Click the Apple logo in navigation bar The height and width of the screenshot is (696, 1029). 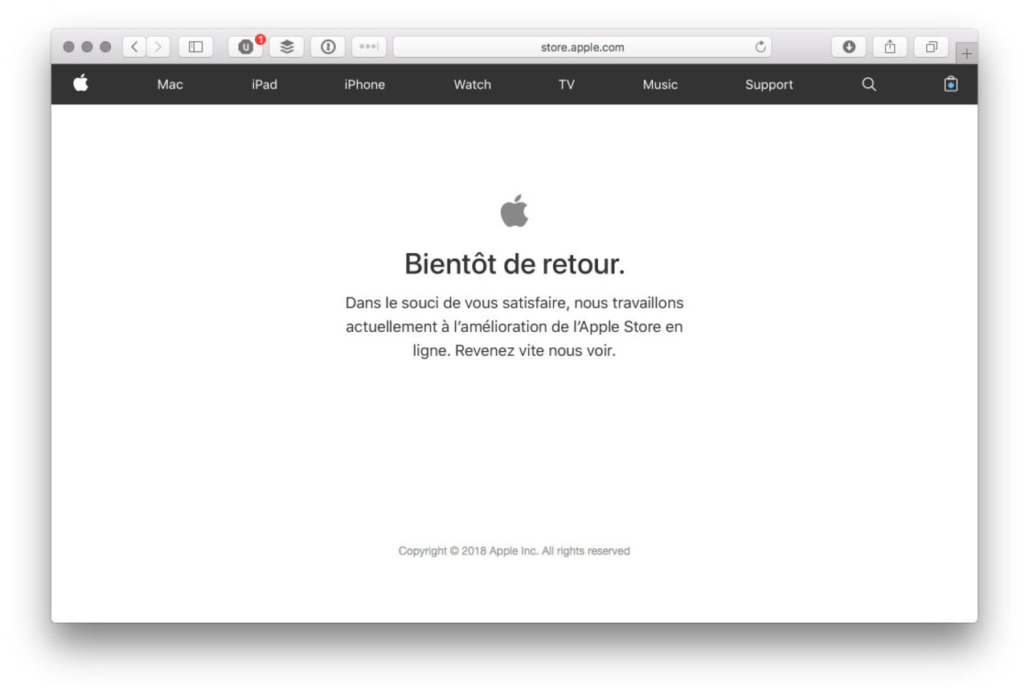(80, 84)
